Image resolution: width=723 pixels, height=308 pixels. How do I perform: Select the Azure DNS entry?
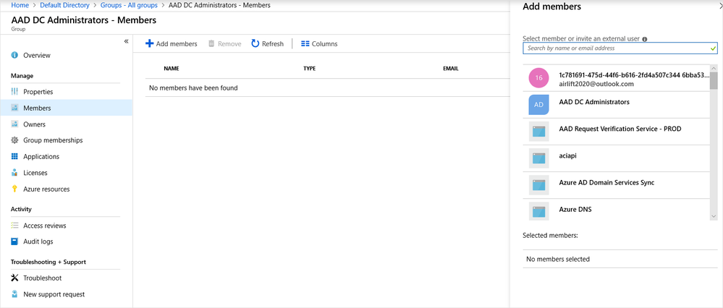[617, 211]
